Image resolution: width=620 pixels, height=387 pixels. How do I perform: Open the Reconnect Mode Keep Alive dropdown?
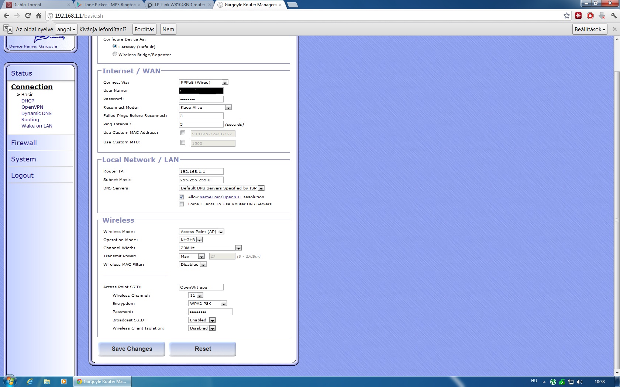click(205, 107)
